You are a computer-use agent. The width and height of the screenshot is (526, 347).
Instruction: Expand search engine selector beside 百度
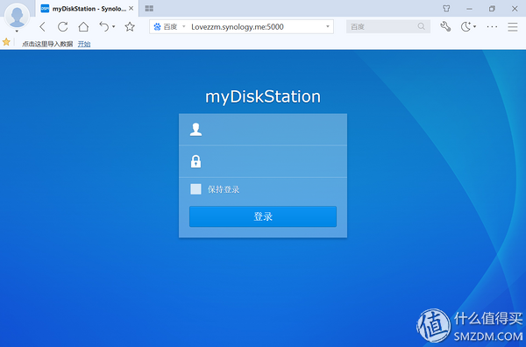pyautogui.click(x=183, y=26)
